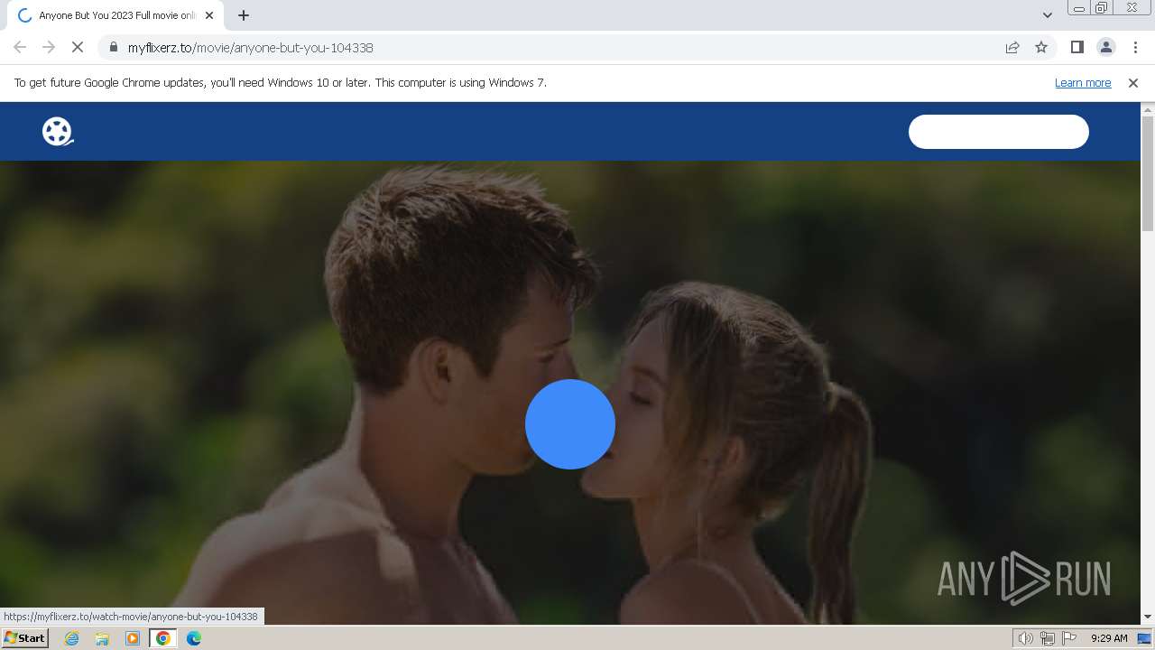Go back to the previous page
This screenshot has width=1155, height=650.
[x=20, y=47]
